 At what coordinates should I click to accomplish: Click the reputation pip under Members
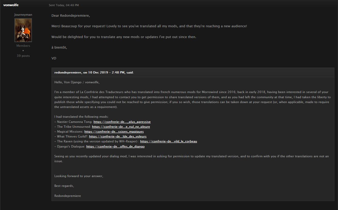coord(23,51)
